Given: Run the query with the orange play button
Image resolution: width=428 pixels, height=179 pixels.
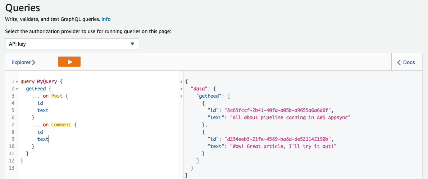Looking at the screenshot, I should point(69,62).
